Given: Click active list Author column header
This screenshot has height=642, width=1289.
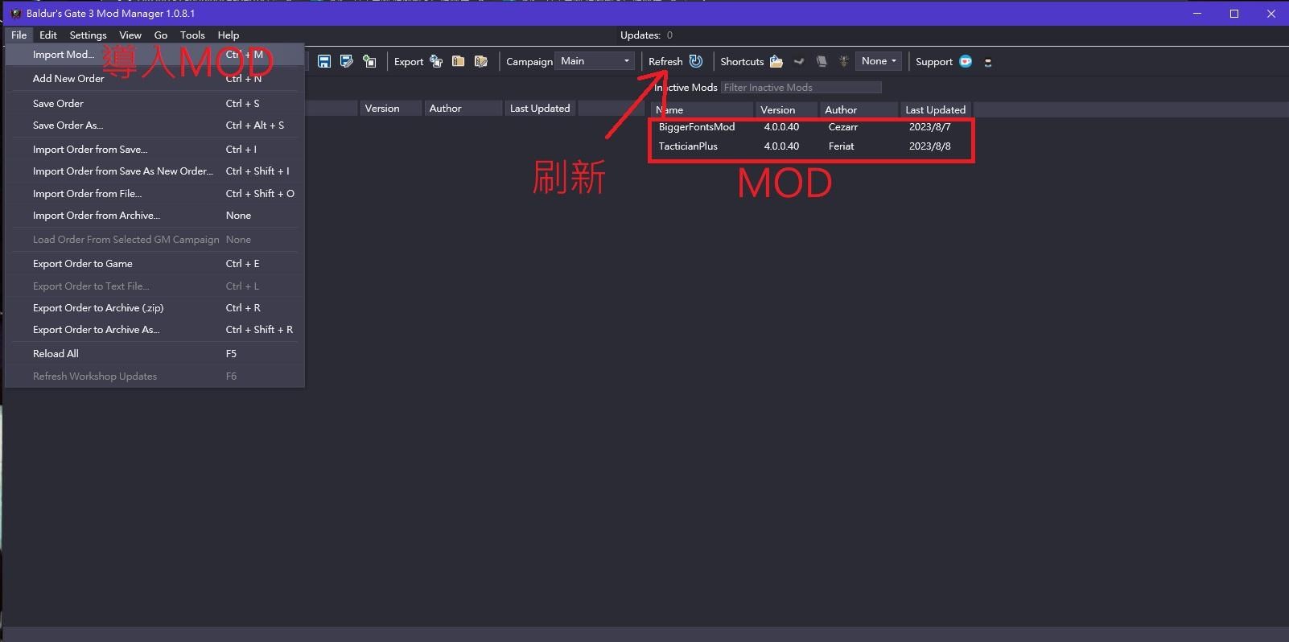Looking at the screenshot, I should click(x=463, y=109).
